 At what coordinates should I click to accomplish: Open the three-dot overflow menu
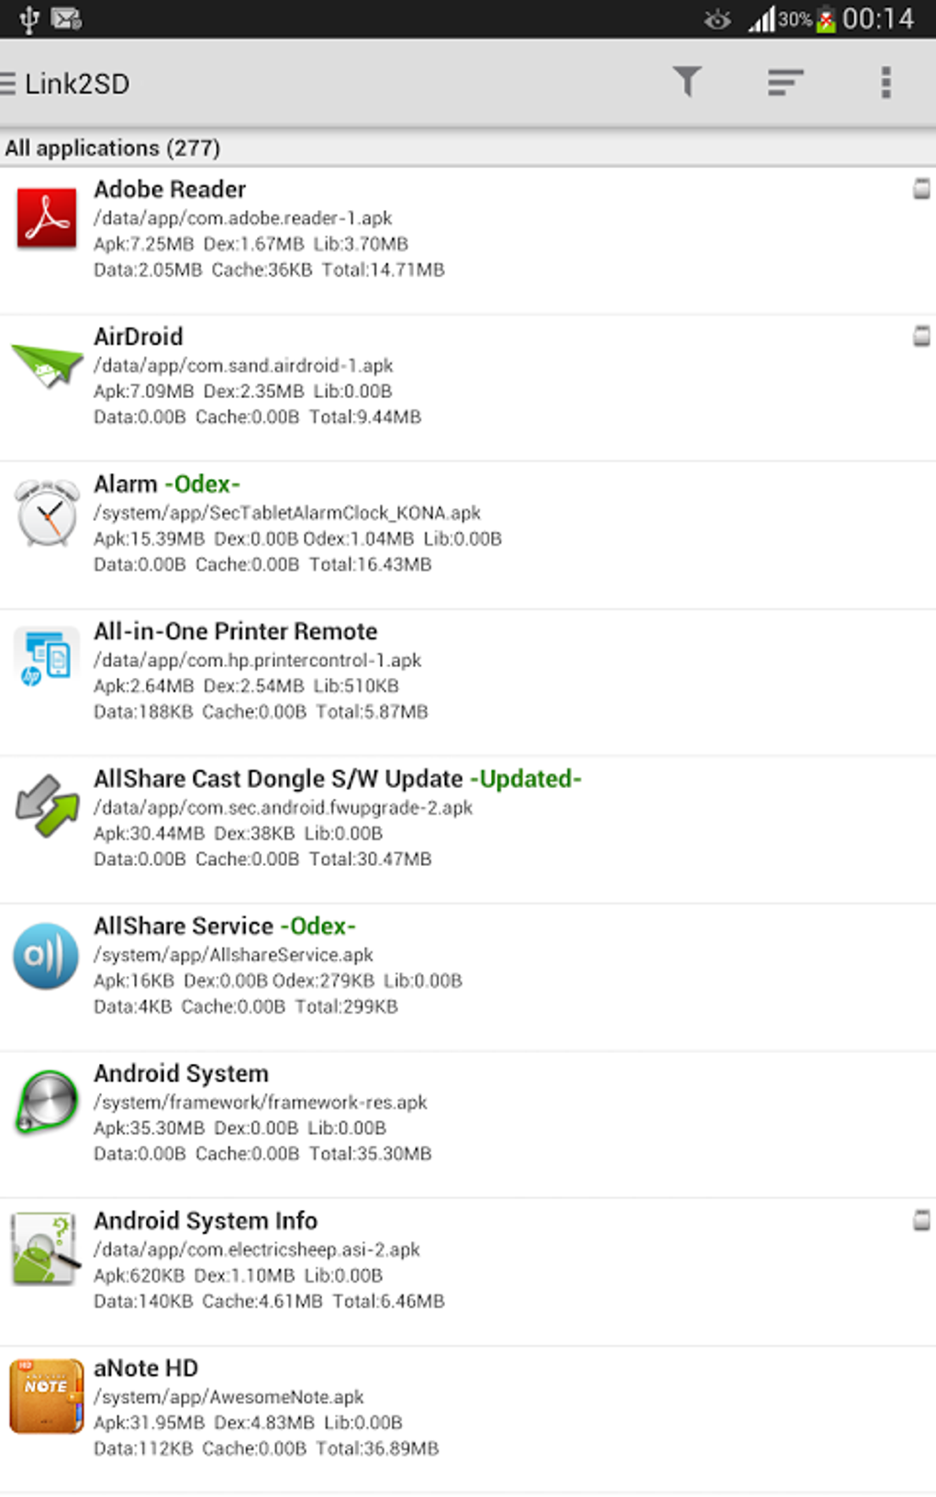(x=886, y=83)
